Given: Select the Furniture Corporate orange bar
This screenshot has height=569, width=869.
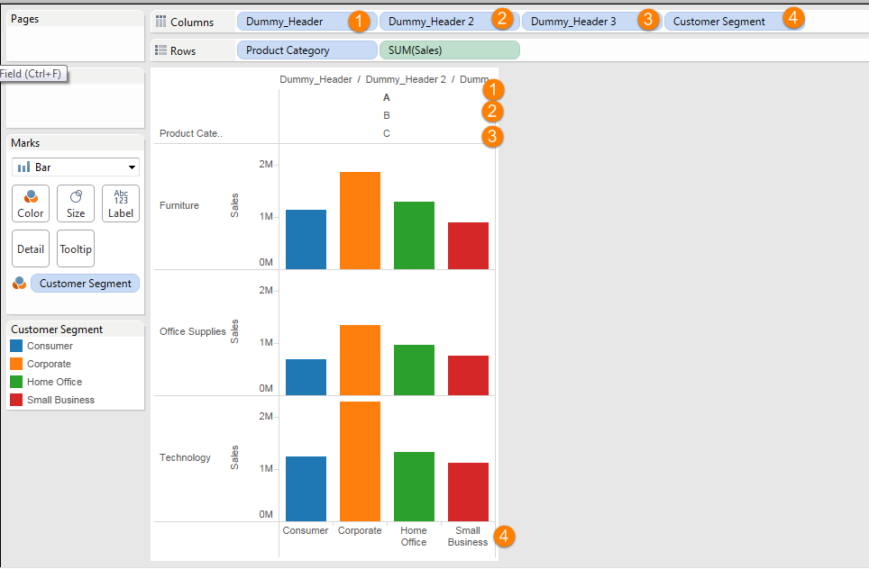Looking at the screenshot, I should [x=361, y=221].
